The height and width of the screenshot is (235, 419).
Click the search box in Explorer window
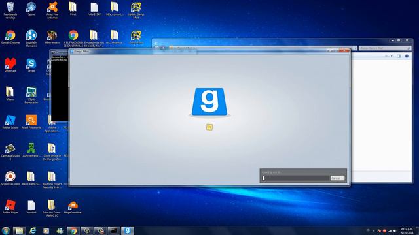coord(385,48)
